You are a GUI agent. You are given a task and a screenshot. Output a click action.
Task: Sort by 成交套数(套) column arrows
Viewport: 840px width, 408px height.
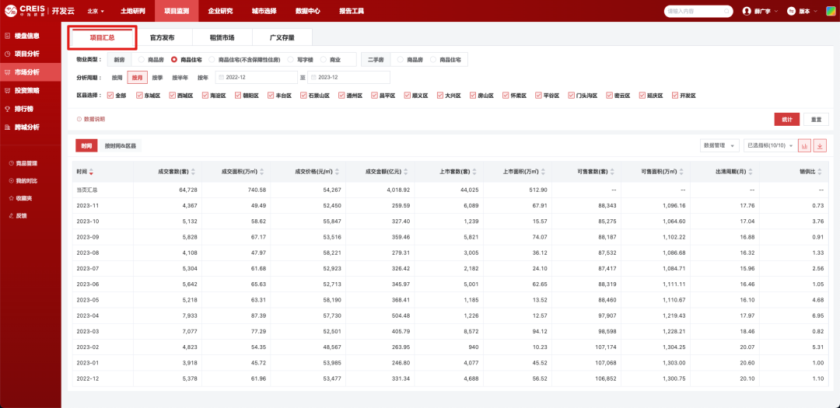[x=194, y=173]
